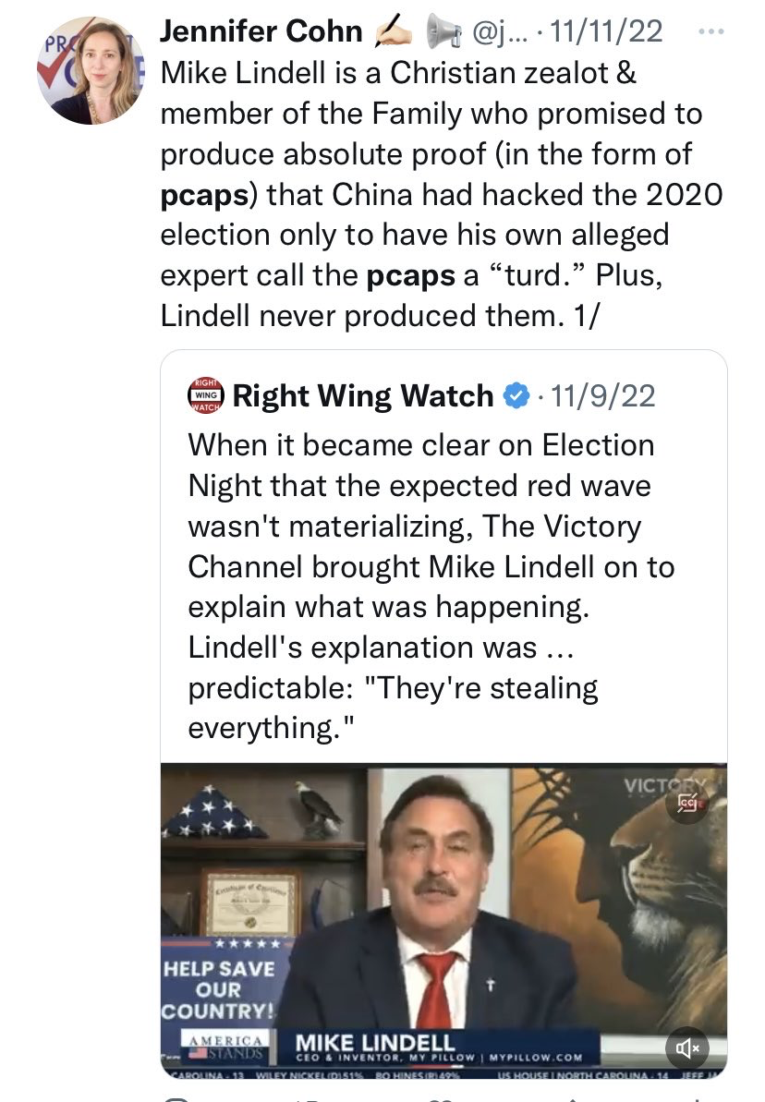Unmute the video with the speaker icon
The image size is (765, 1102).
coord(687,1048)
